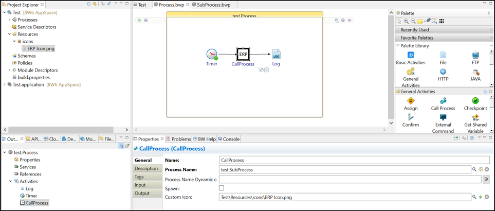This screenshot has width=495, height=211.
Task: Open the HTTP palette group
Action: [x=443, y=72]
